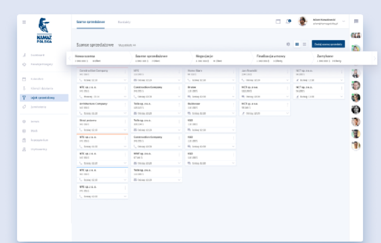Expand the MPE card activity chevron
Screen dimensions: 381x243
(179, 80)
